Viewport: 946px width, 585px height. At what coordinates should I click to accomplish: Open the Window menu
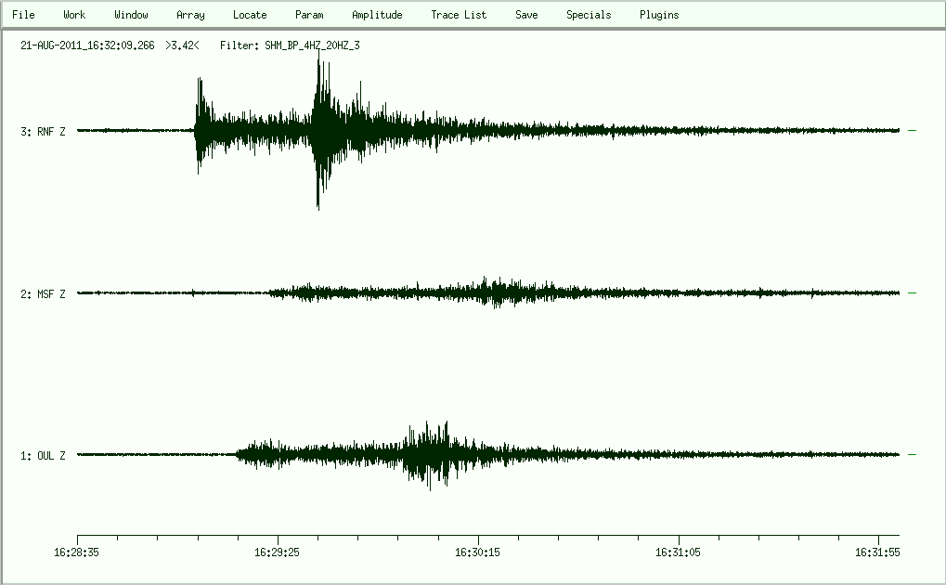(131, 15)
